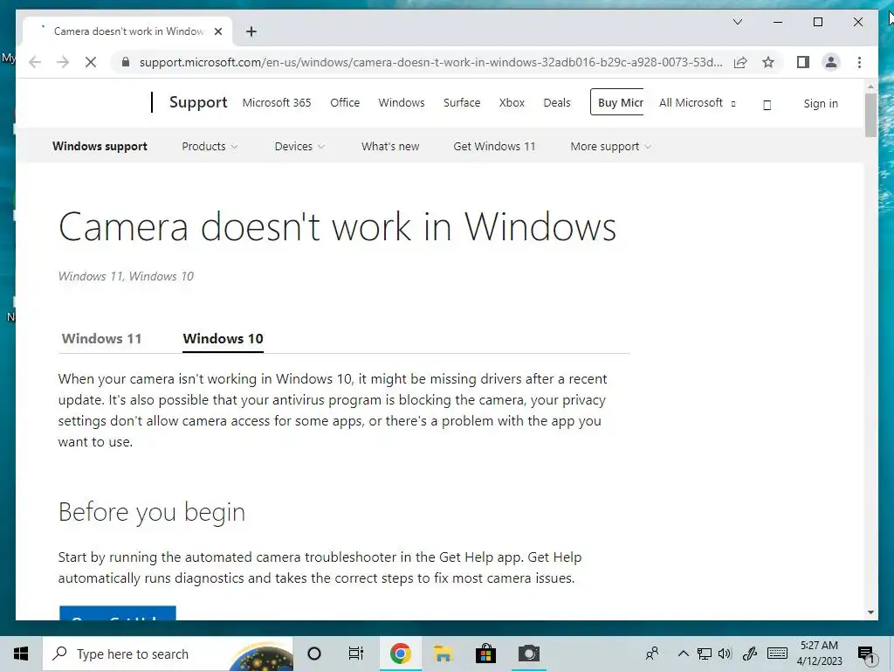Image resolution: width=894 pixels, height=671 pixels.
Task: Open the Support link in the header
Action: coord(198,102)
